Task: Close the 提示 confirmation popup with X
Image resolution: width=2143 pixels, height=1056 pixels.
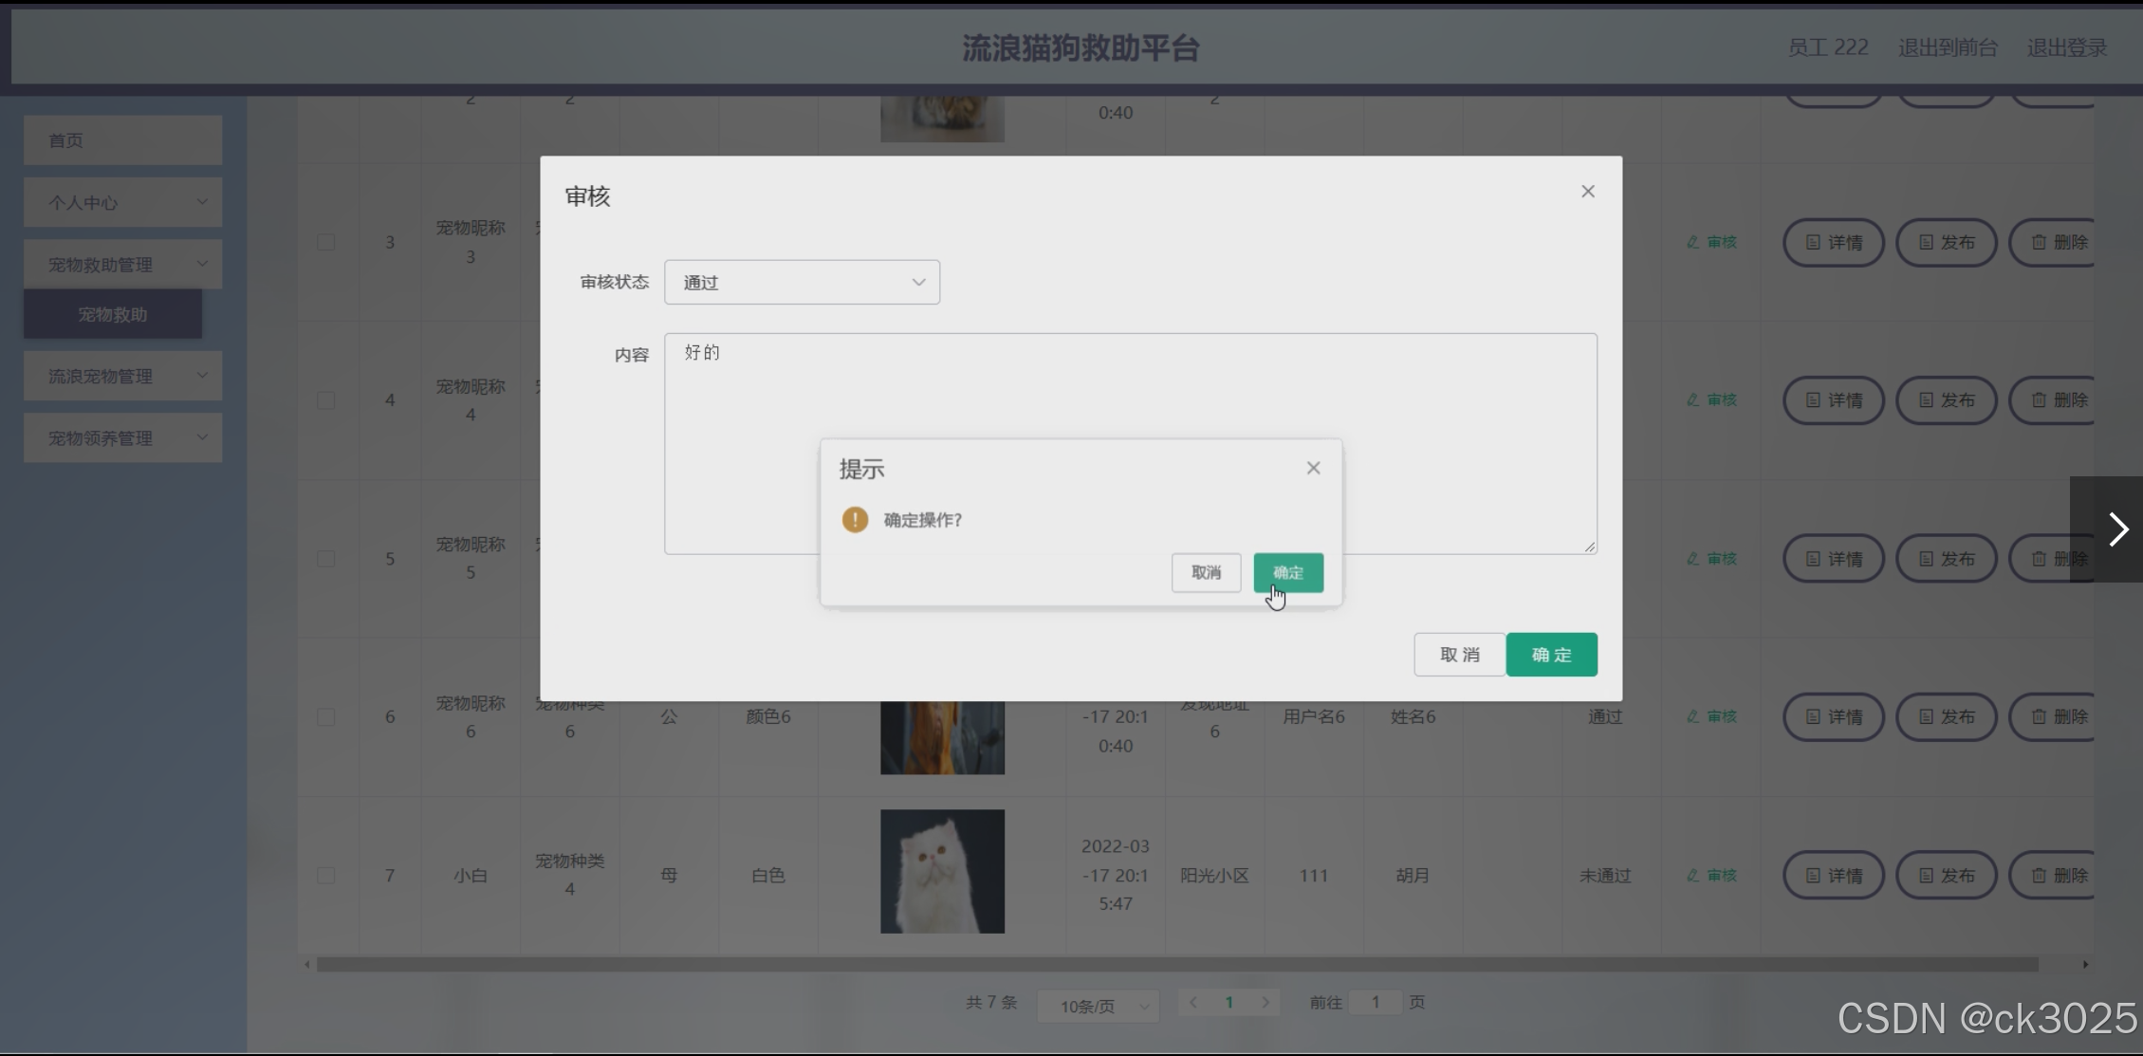Action: tap(1313, 468)
